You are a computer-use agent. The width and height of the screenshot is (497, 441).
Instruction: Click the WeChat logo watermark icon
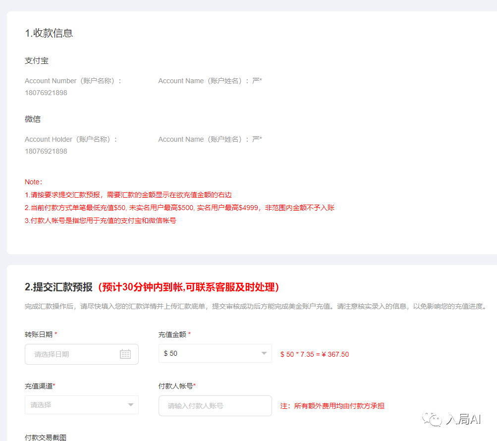(x=432, y=420)
